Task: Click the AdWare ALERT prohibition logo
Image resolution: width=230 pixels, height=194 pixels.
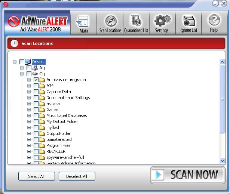Action: (x=13, y=21)
